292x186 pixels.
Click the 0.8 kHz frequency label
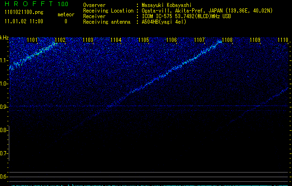tap(4, 130)
